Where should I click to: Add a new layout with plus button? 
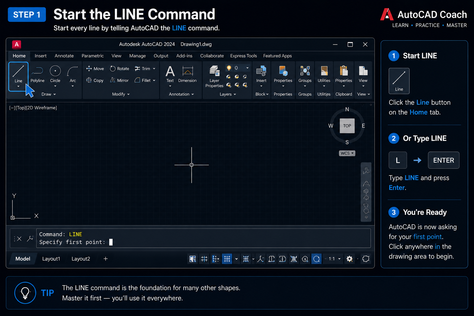click(x=106, y=259)
